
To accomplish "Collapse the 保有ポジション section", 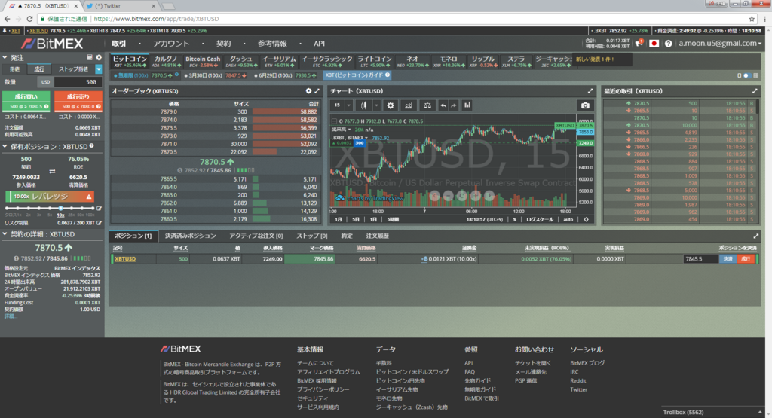I will click(5, 147).
